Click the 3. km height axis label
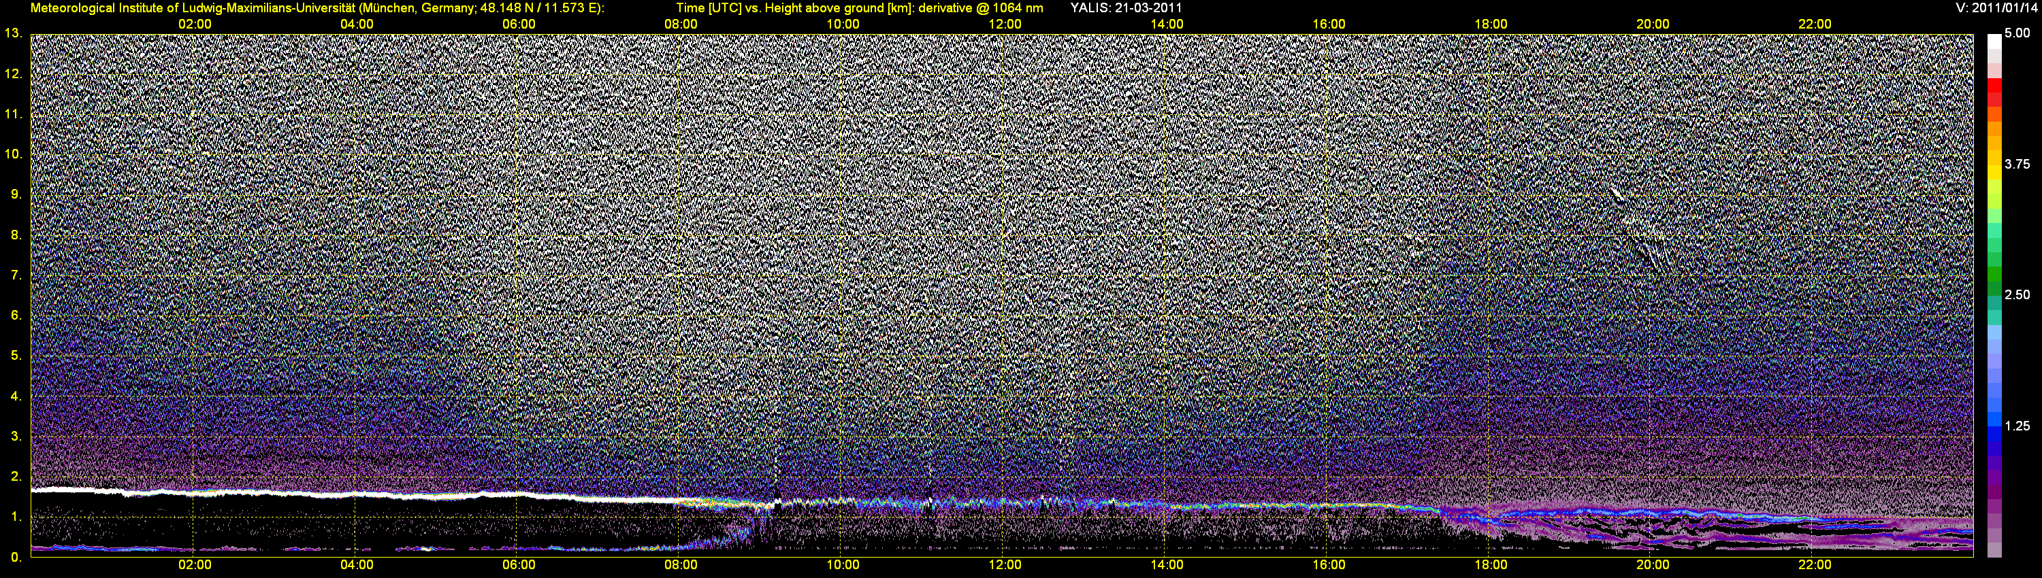 pyautogui.click(x=16, y=437)
